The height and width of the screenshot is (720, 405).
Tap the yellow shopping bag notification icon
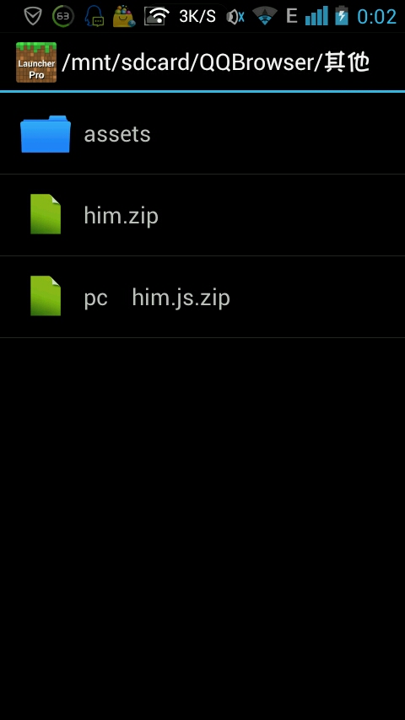pos(124,17)
